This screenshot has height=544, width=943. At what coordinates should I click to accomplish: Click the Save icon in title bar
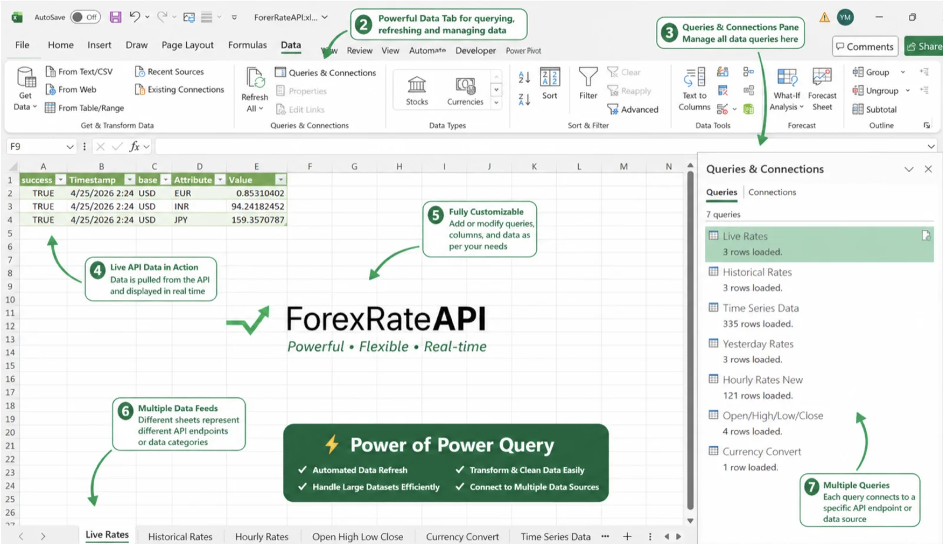click(x=116, y=17)
